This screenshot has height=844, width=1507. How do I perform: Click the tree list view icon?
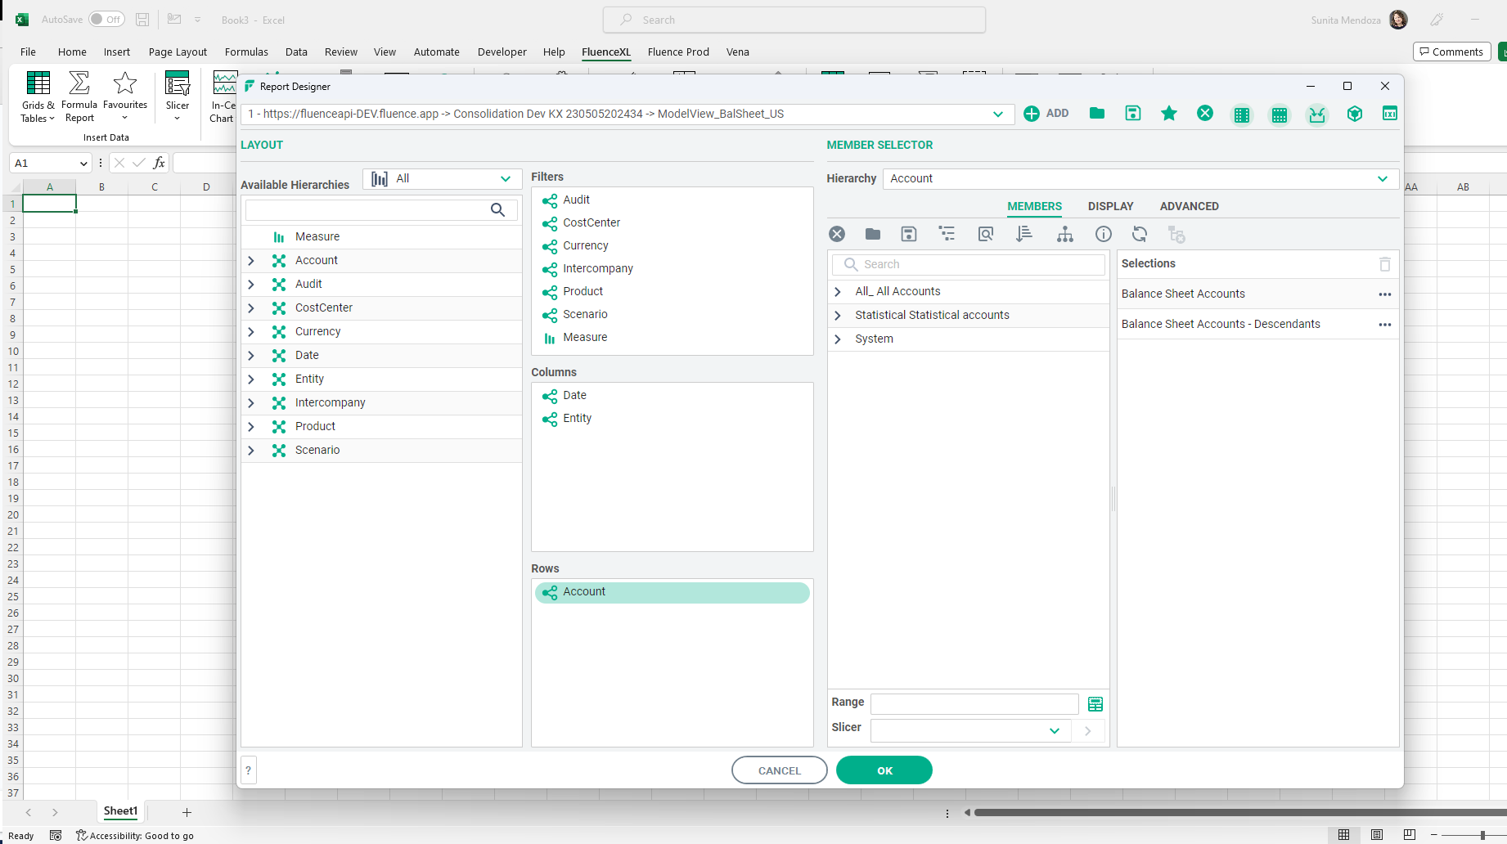point(947,234)
